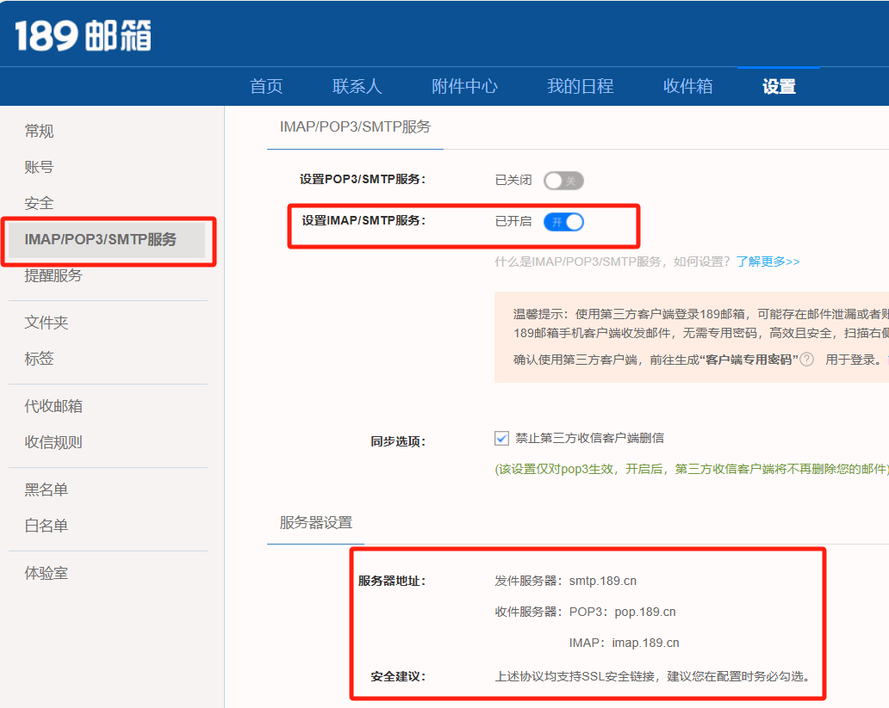Open the 我的日程 page

tap(579, 86)
